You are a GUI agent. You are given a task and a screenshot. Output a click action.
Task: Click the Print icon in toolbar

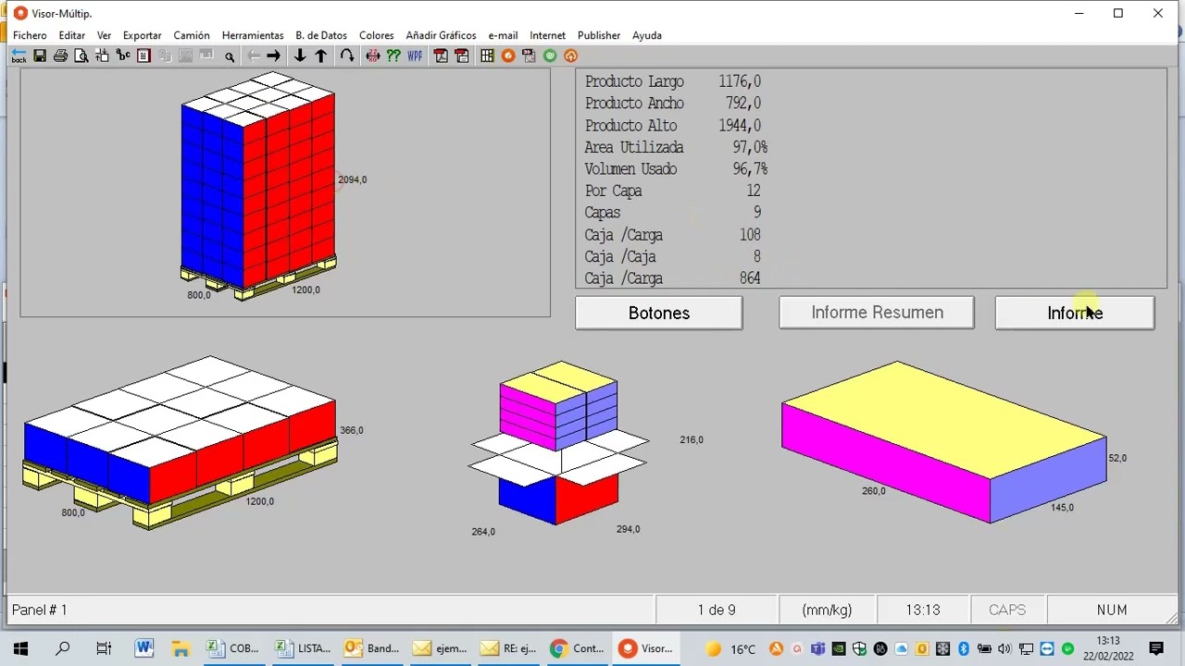(x=60, y=55)
